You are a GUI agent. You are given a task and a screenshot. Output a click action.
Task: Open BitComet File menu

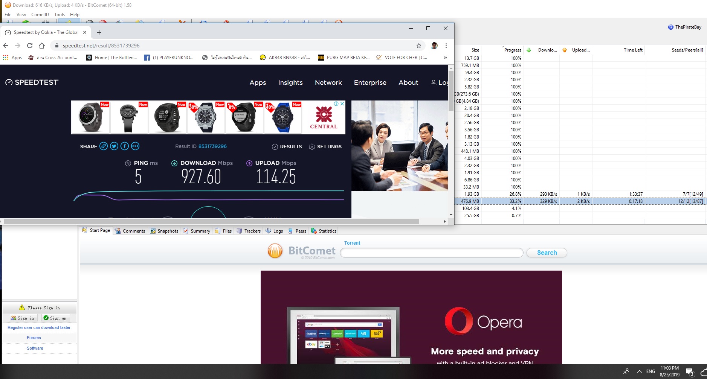click(x=8, y=15)
